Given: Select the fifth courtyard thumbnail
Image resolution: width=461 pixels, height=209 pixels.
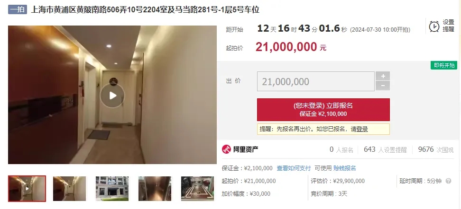Looking at the screenshot, I should click(x=197, y=189).
